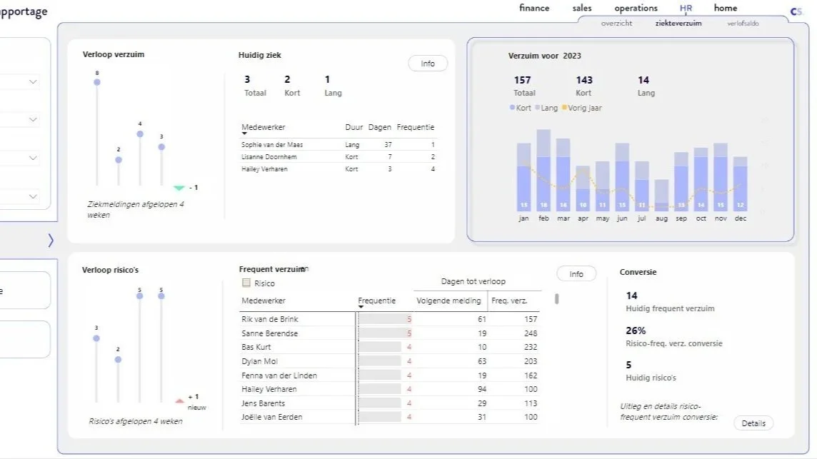Click the Kort legend marker

[512, 107]
